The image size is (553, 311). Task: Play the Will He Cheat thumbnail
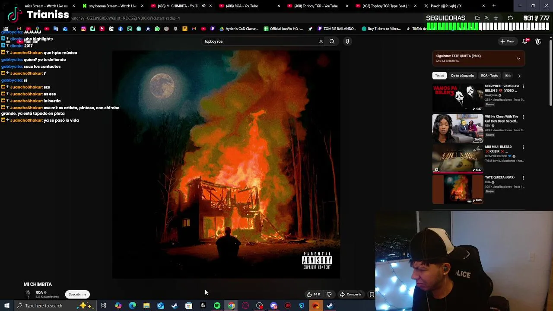coord(458,128)
